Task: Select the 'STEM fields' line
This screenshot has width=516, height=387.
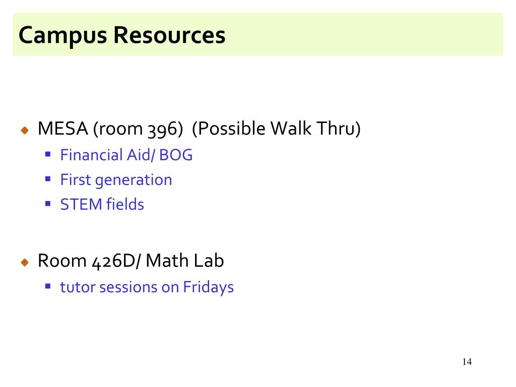Action: pyautogui.click(x=102, y=205)
